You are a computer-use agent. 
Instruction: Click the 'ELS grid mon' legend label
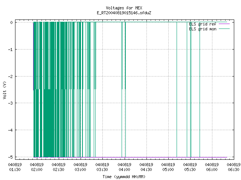(203, 29)
